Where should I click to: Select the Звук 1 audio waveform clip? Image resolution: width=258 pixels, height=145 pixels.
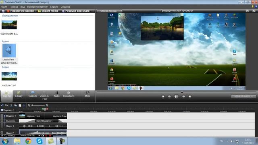pos(43,126)
